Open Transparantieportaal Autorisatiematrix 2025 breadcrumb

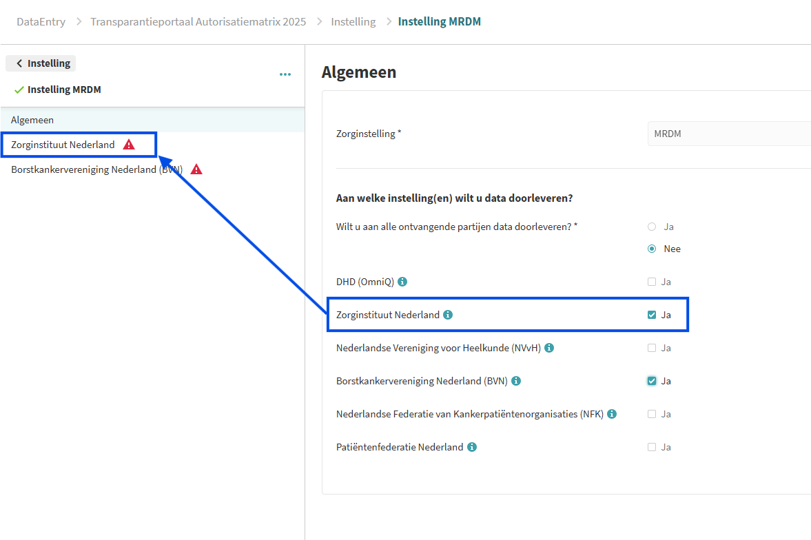click(x=198, y=21)
